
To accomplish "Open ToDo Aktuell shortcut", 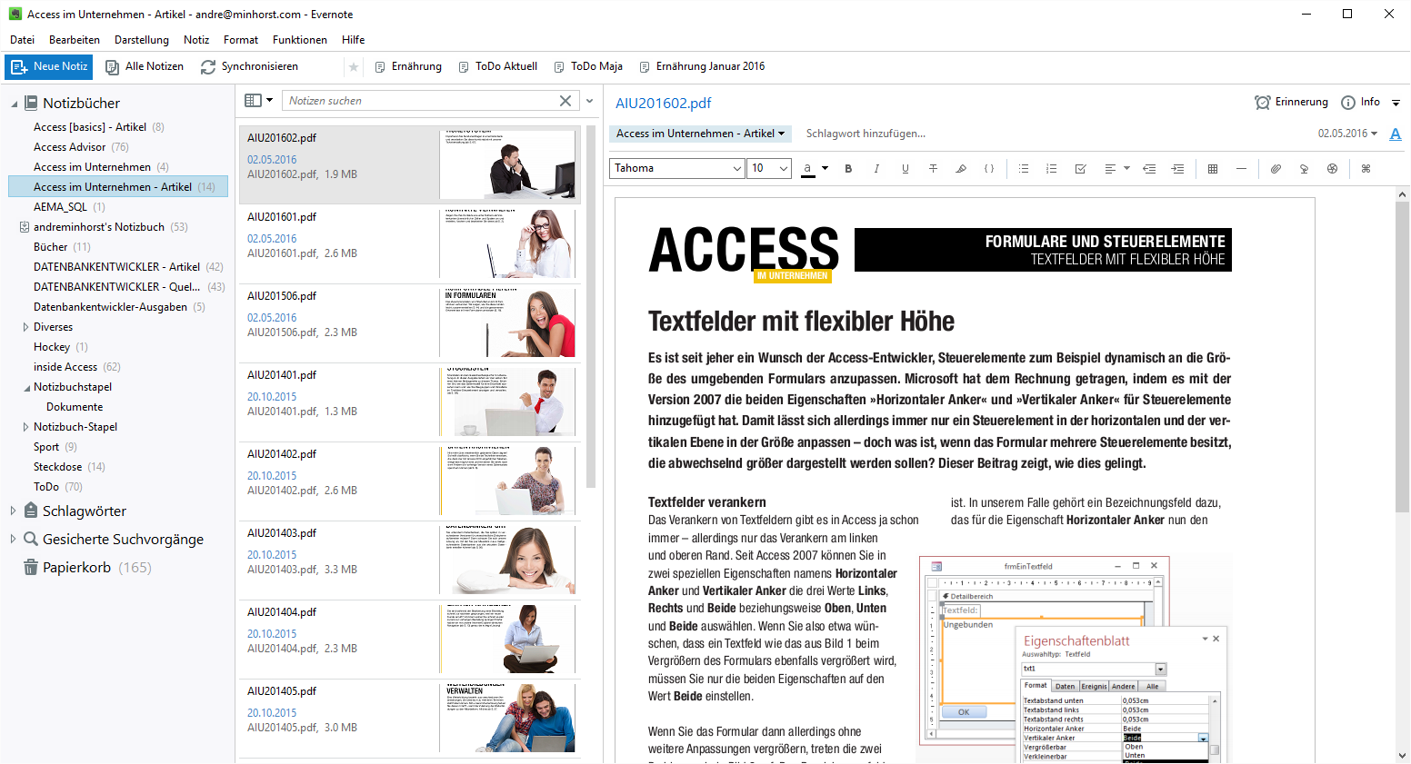I will [x=497, y=66].
